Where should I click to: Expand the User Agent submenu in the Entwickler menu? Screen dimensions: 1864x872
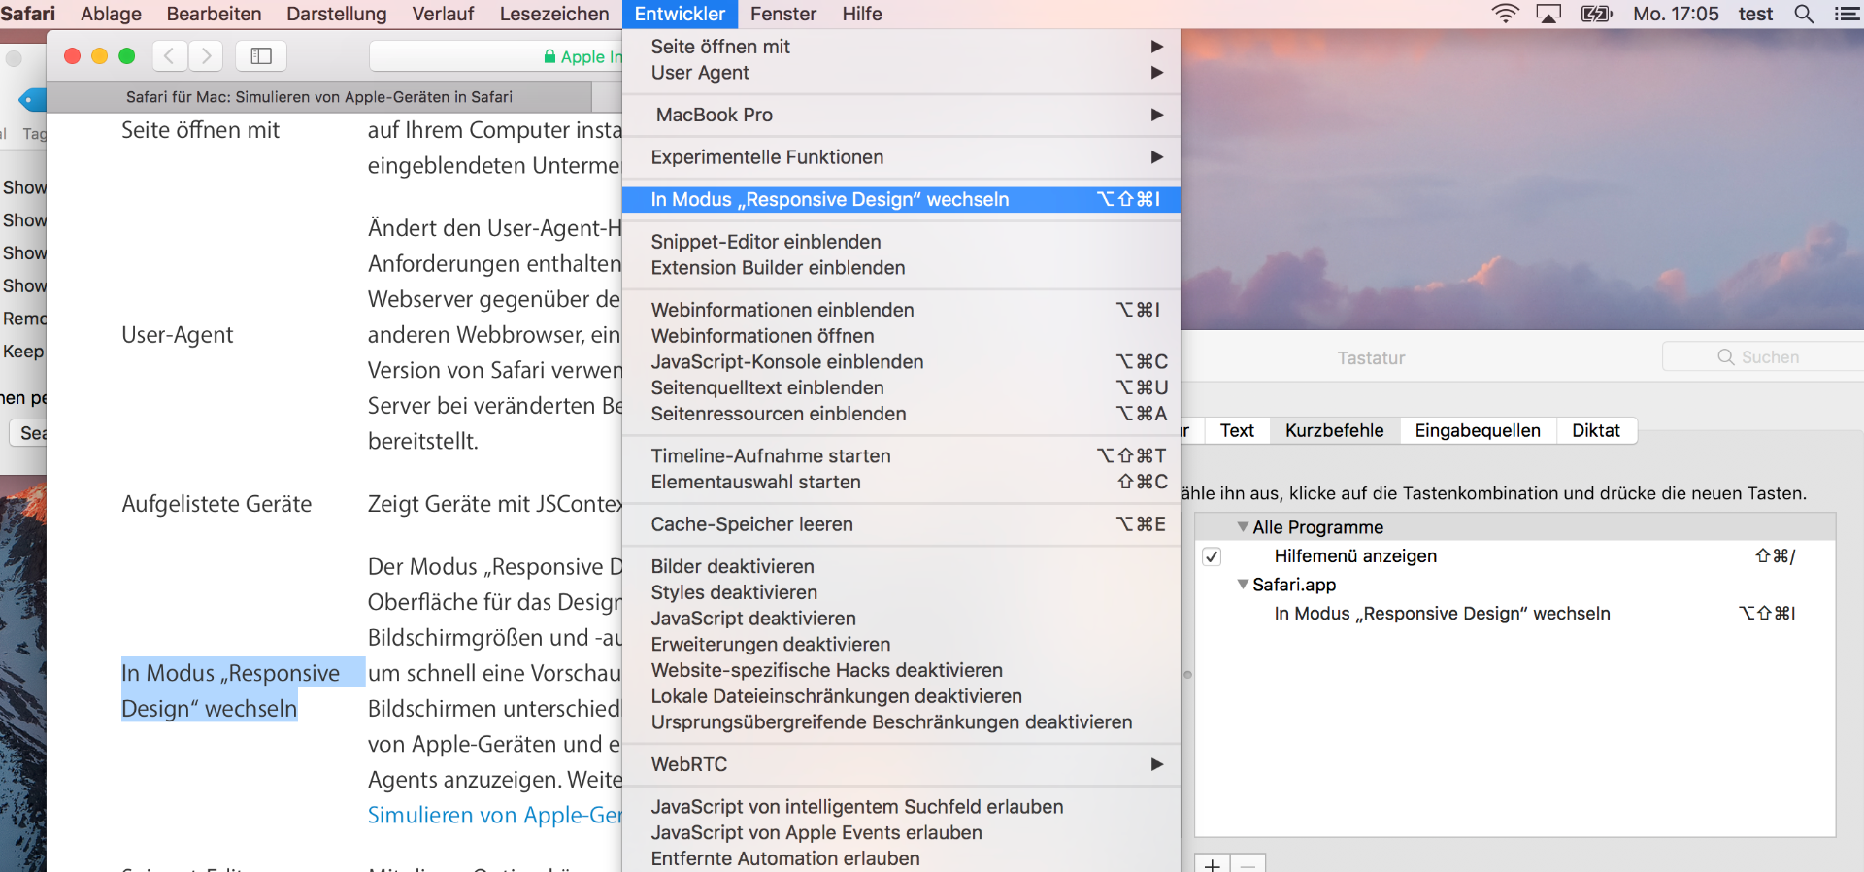coord(901,73)
